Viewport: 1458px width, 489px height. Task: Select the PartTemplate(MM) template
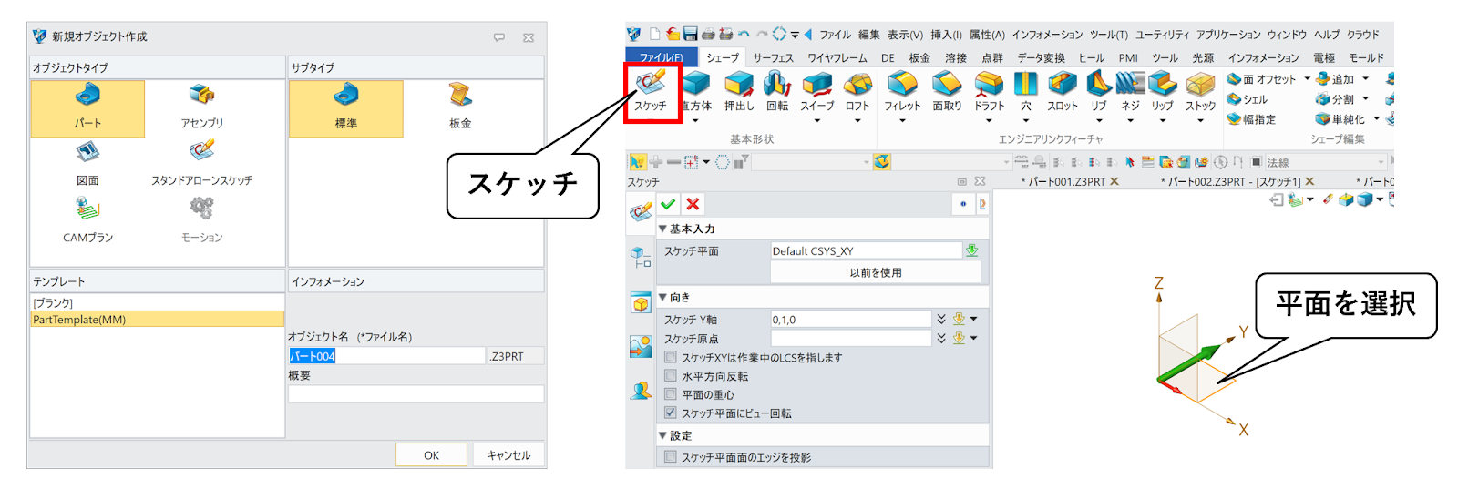coord(158,320)
